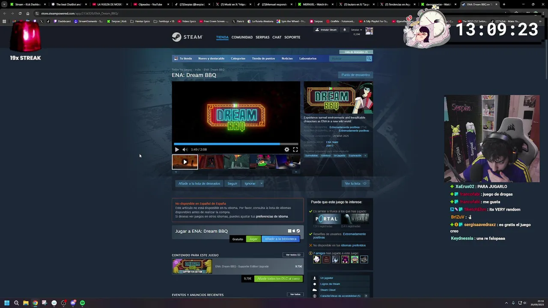548x308 pixels.
Task: Open the Serpias account dropdown
Action: pyautogui.click(x=356, y=30)
